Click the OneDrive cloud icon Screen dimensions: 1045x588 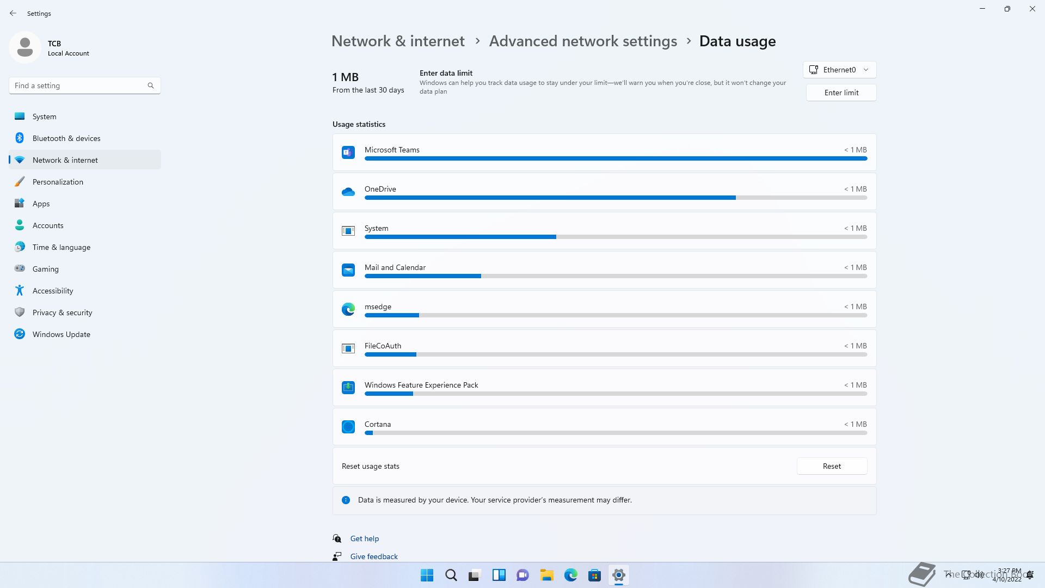pyautogui.click(x=348, y=192)
